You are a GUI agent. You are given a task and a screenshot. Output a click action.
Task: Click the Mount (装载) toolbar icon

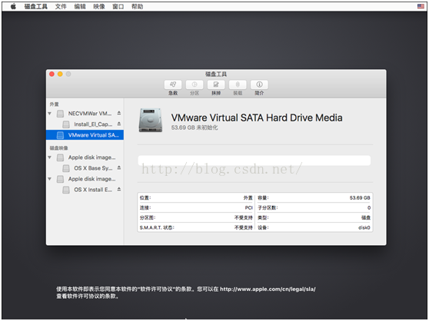tap(238, 84)
